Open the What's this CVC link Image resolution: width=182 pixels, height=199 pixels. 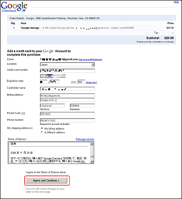click(91, 82)
